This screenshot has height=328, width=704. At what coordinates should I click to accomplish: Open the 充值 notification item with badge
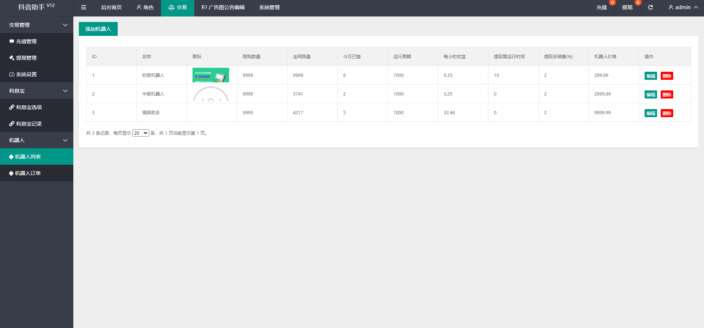(602, 7)
